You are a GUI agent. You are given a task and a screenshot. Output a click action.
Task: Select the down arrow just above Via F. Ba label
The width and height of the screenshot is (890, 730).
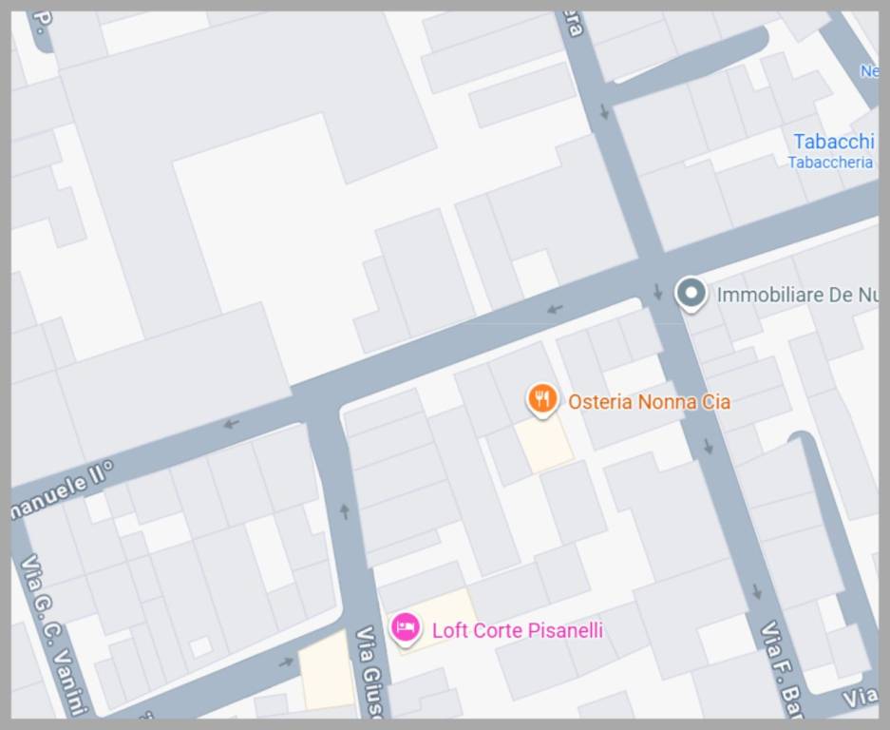coord(757,591)
